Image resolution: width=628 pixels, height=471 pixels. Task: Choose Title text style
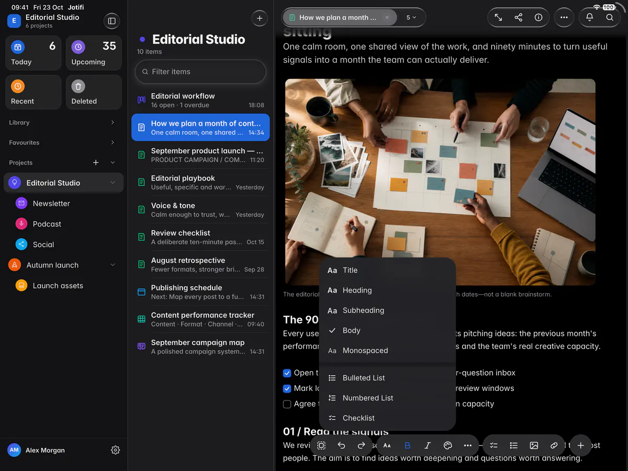click(x=387, y=271)
